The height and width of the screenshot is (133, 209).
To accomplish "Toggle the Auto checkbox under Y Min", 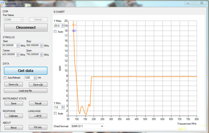I will click(55, 113).
